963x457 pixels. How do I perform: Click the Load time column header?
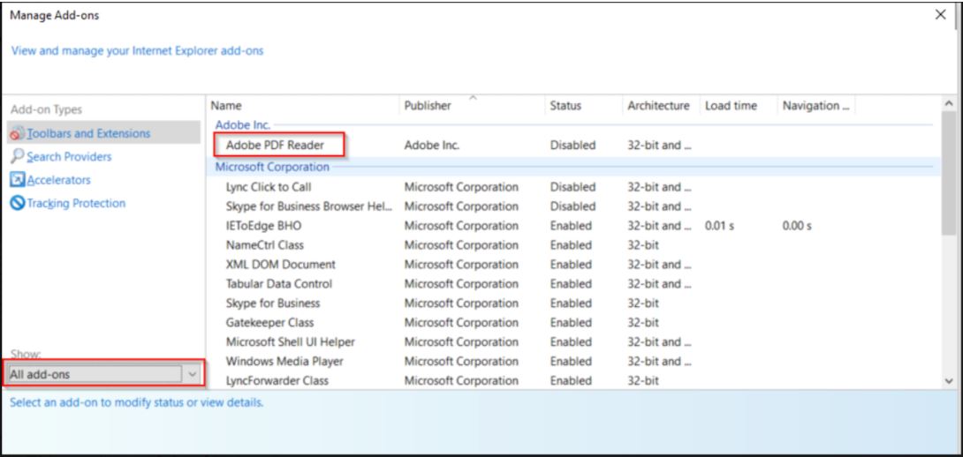coord(730,106)
